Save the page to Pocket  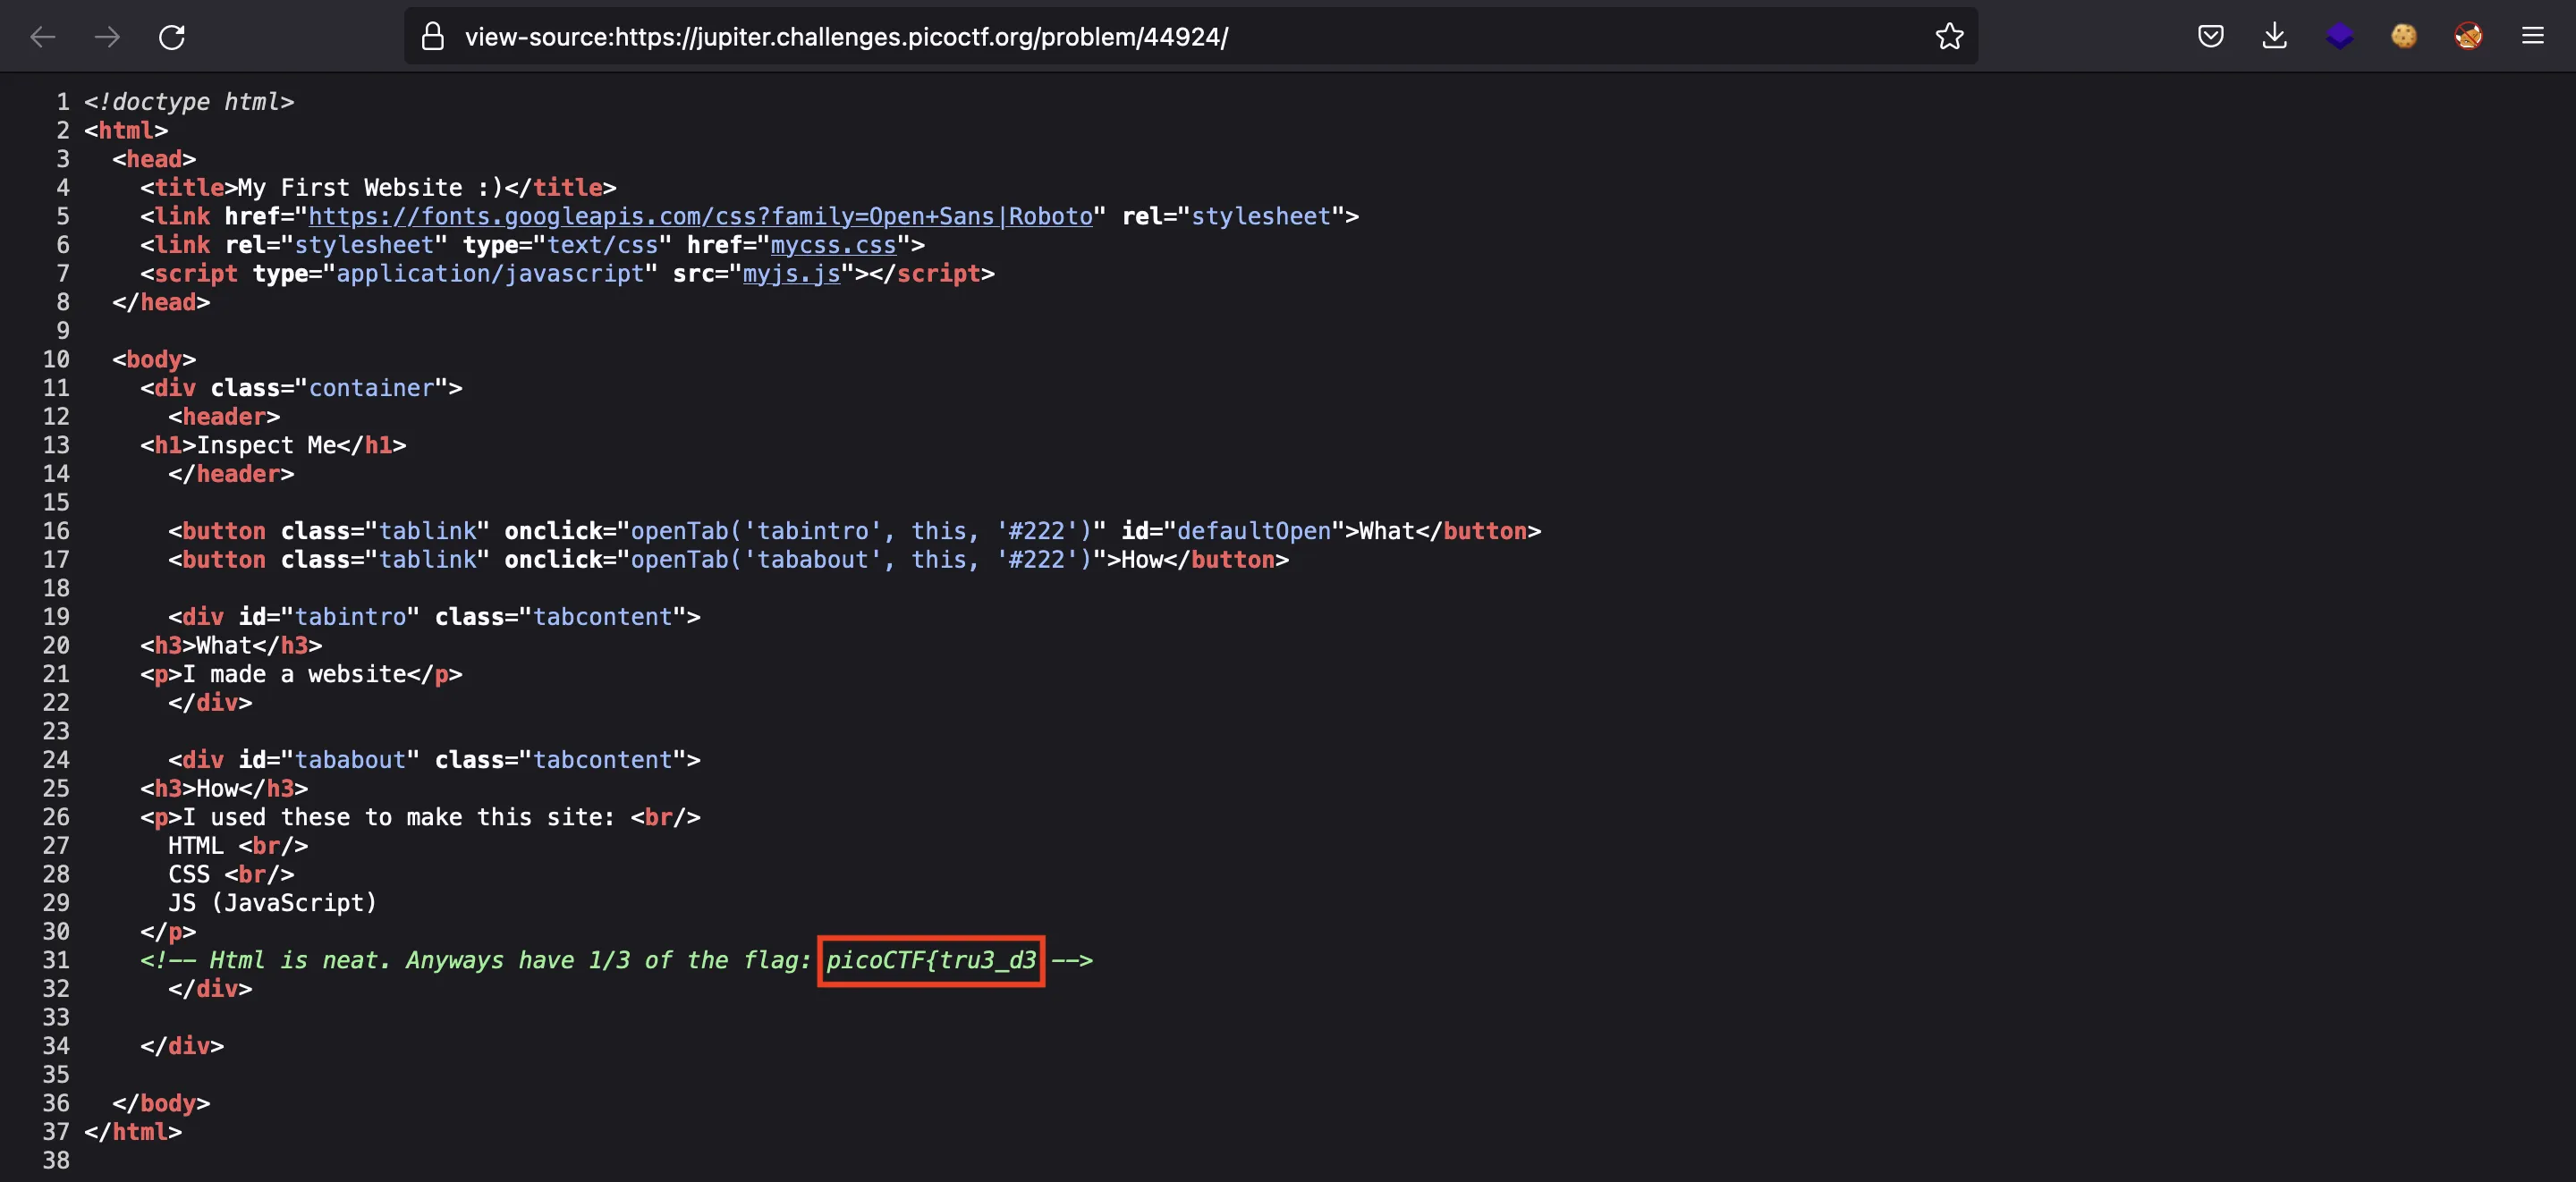point(2210,37)
